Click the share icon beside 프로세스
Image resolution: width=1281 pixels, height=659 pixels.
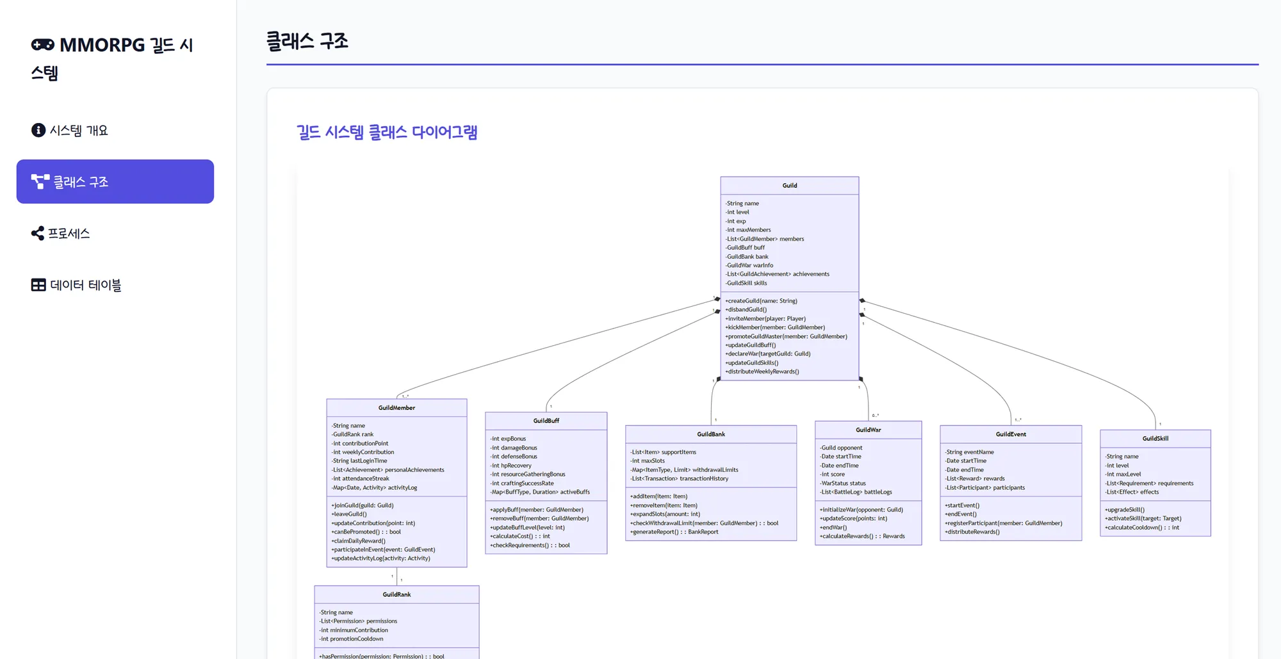coord(38,233)
